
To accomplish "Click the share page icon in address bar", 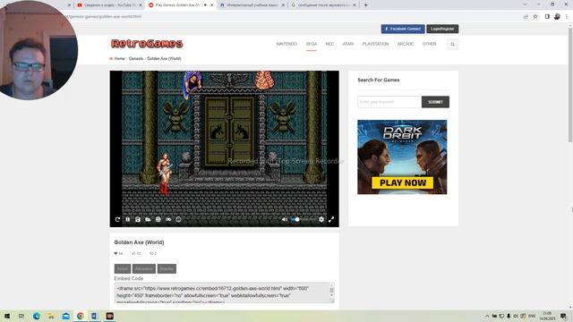I will click(x=526, y=16).
